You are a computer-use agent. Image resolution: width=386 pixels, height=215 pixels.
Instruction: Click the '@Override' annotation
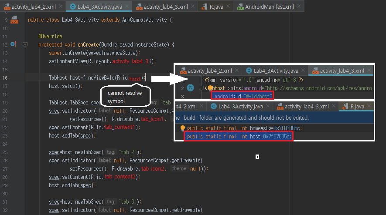50,37
